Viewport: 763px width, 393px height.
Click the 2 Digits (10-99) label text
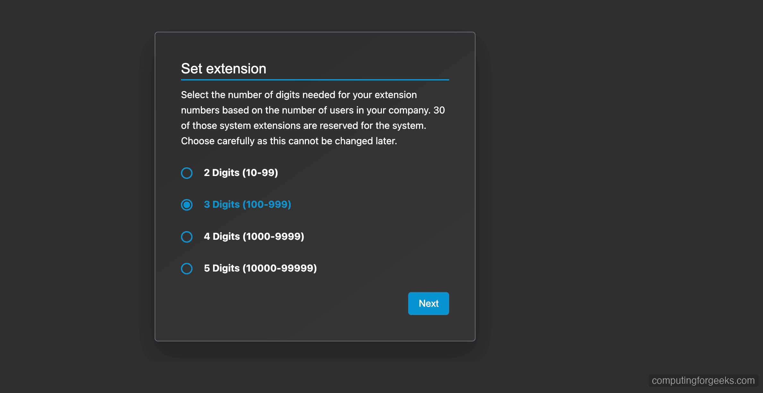point(241,172)
